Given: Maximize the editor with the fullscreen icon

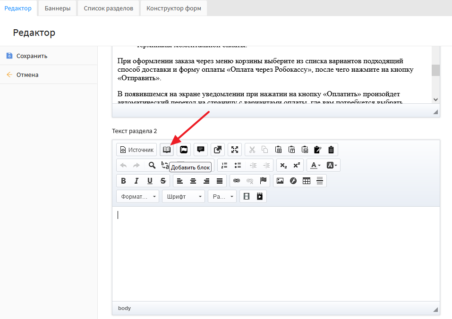Looking at the screenshot, I should pyautogui.click(x=235, y=150).
